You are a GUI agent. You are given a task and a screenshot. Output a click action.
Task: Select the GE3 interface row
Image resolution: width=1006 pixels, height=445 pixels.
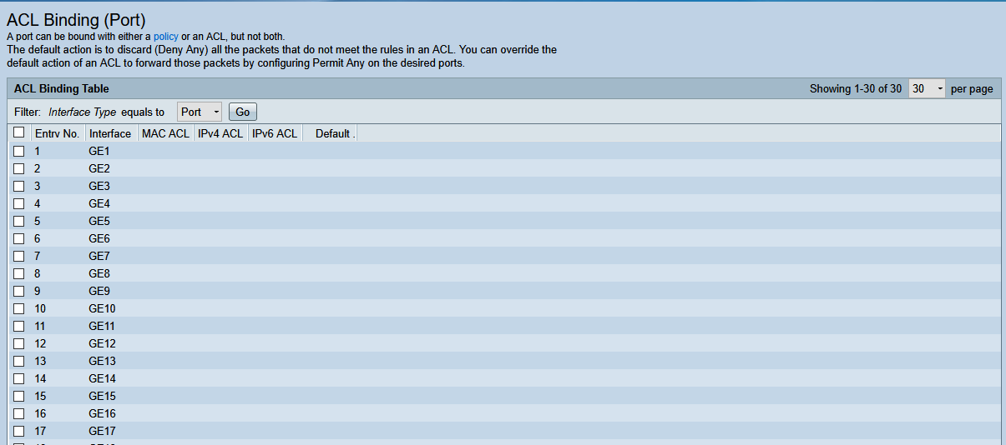click(99, 186)
